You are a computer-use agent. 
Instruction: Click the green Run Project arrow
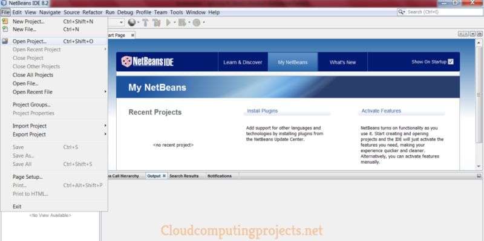tap(168, 22)
